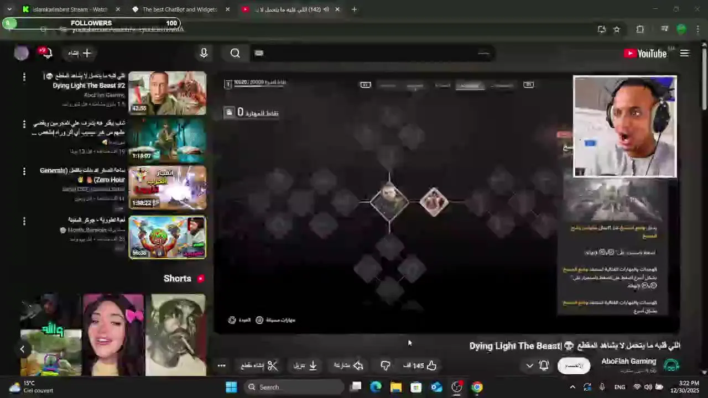Toggle the microphone icon in system tray

click(x=602, y=387)
